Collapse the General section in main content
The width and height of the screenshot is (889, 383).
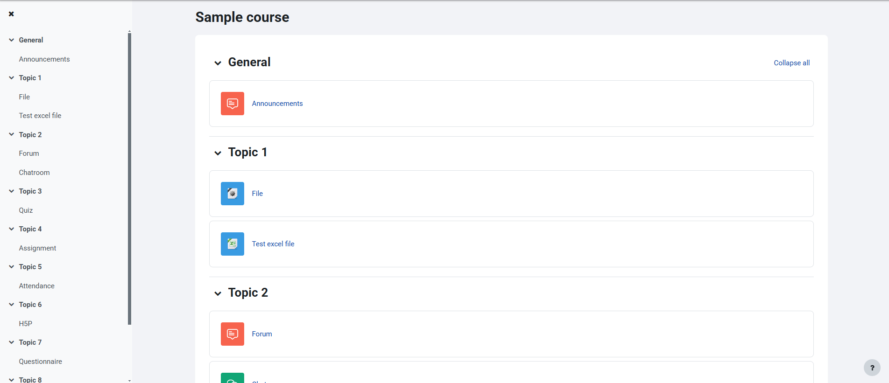(x=218, y=63)
